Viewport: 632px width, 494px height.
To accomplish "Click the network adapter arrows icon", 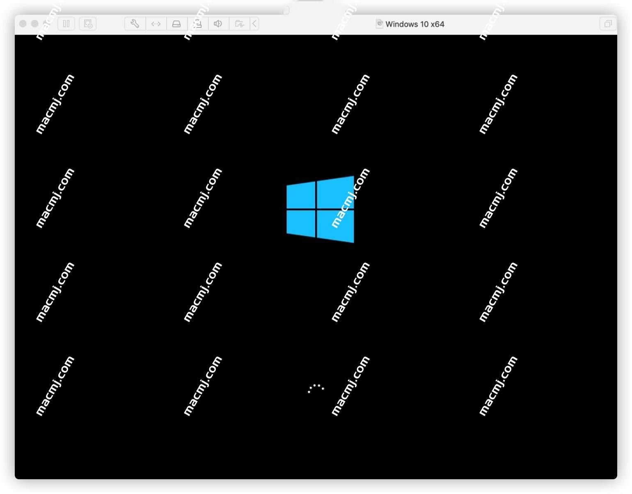I will [156, 24].
